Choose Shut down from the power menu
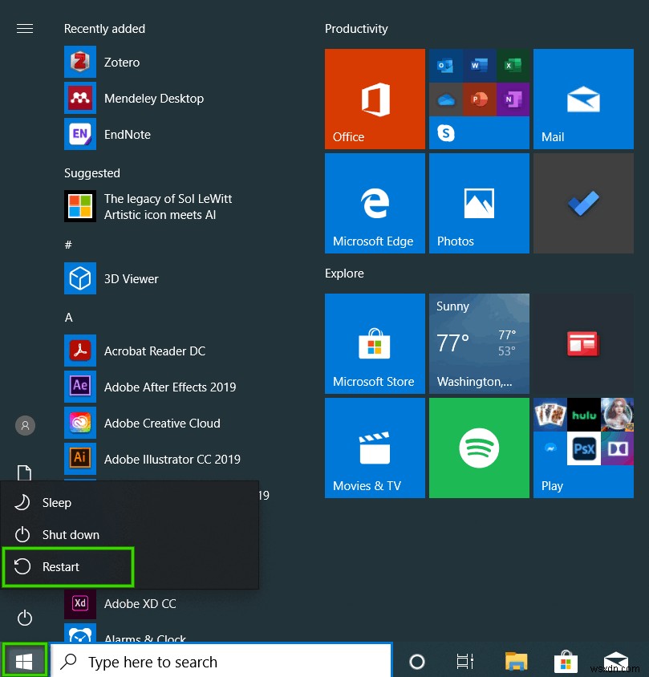This screenshot has width=649, height=677. [71, 535]
